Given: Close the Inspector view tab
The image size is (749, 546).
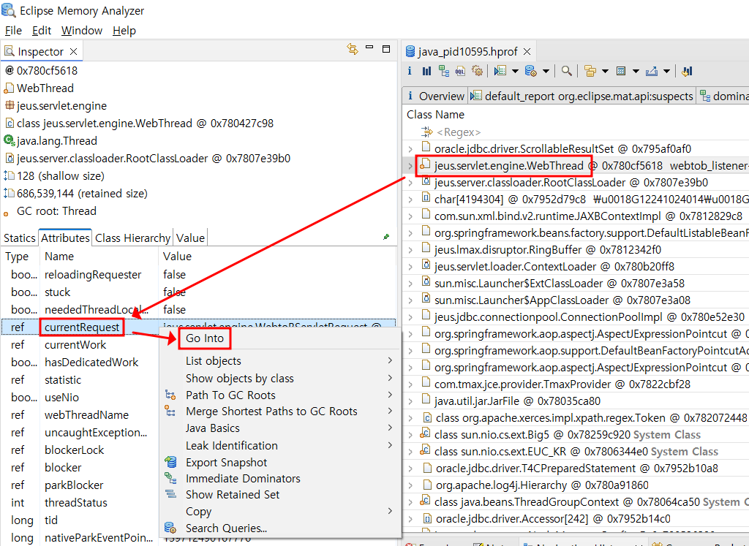Looking at the screenshot, I should pyautogui.click(x=73, y=51).
